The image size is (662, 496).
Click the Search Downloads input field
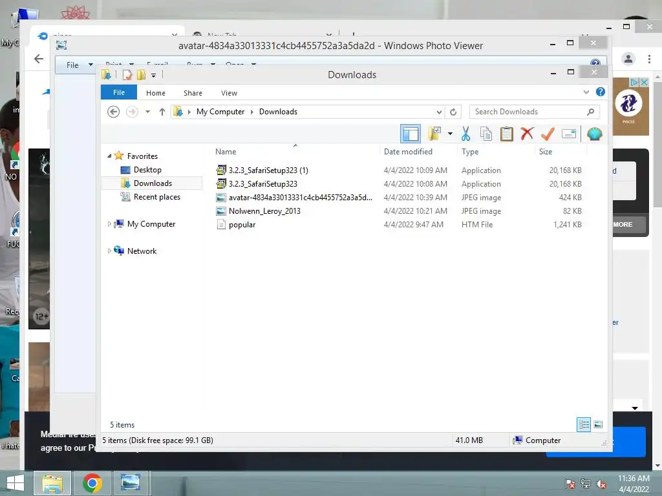(x=528, y=112)
